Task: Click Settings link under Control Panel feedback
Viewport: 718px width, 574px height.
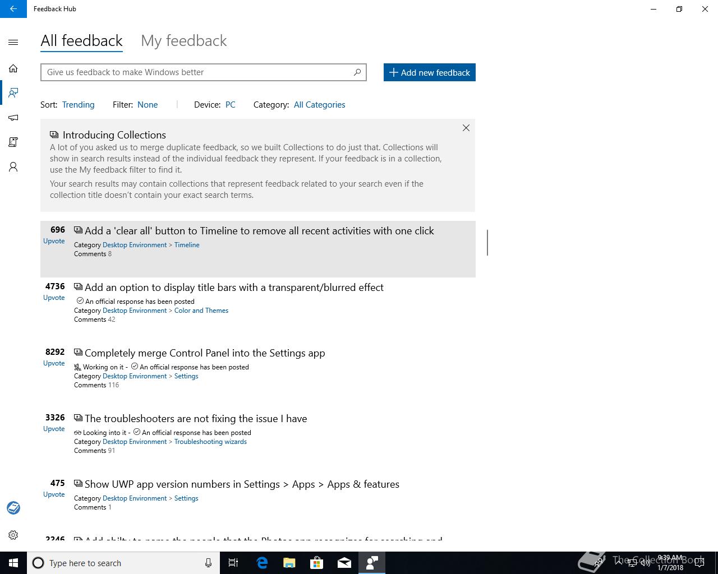Action: pyautogui.click(x=186, y=376)
